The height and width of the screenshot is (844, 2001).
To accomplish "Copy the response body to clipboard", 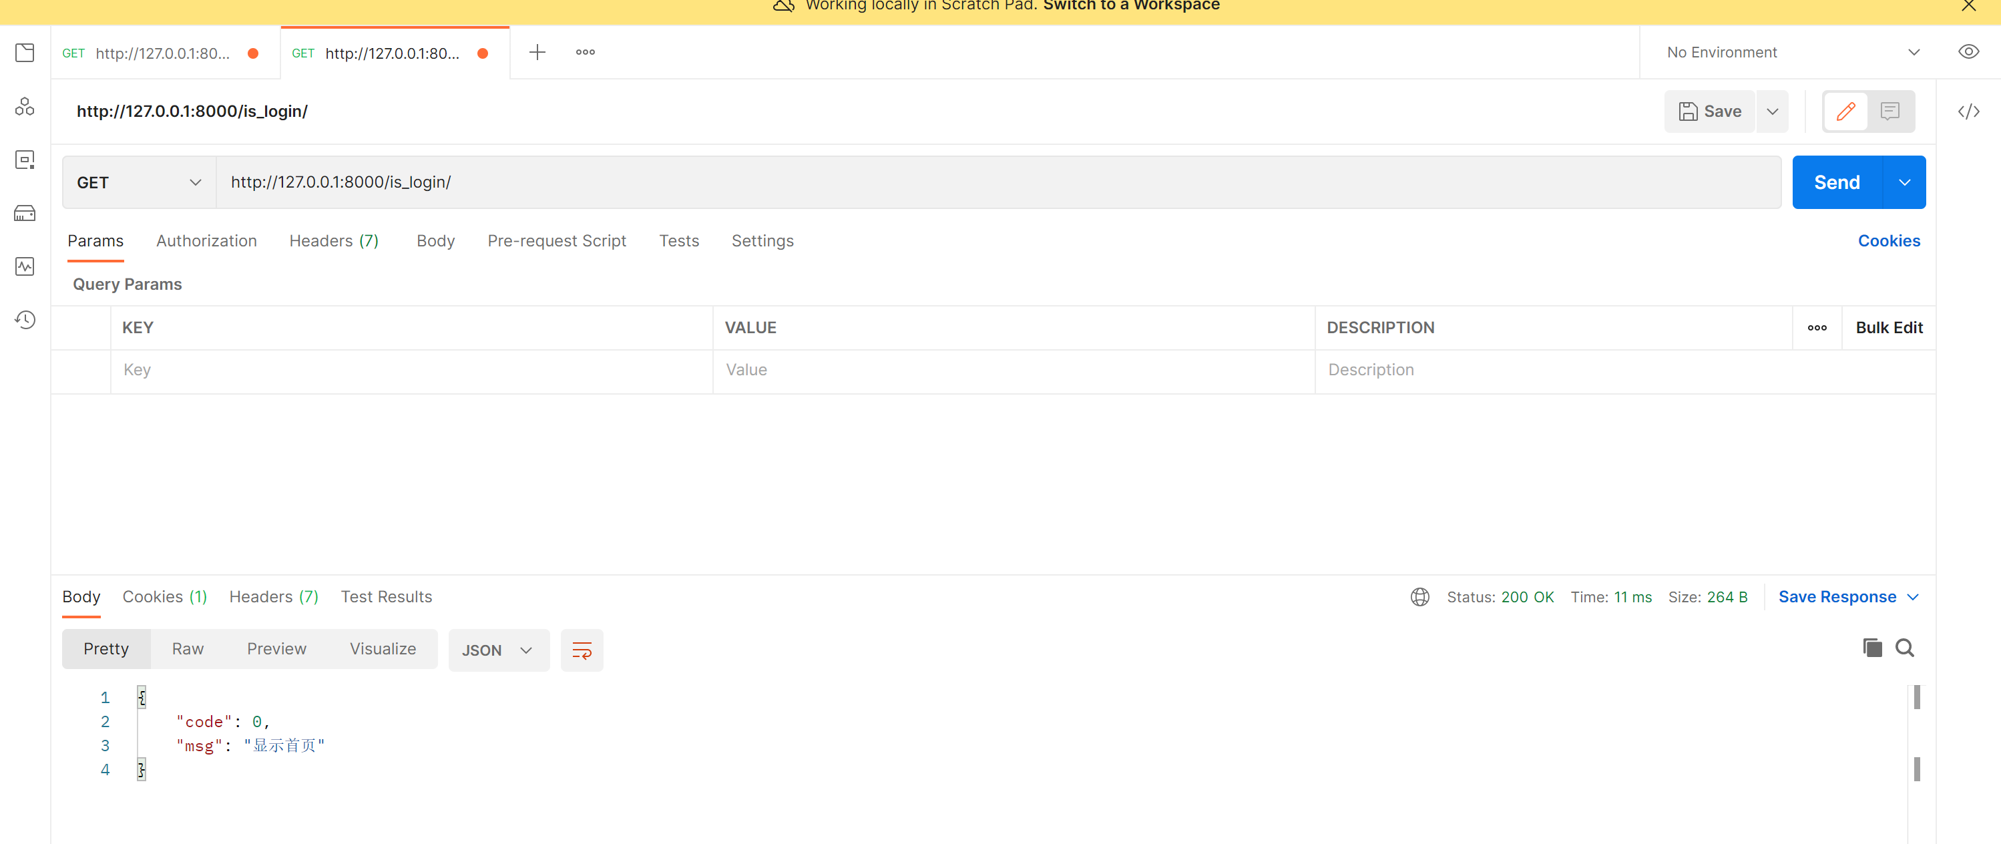I will [x=1872, y=648].
